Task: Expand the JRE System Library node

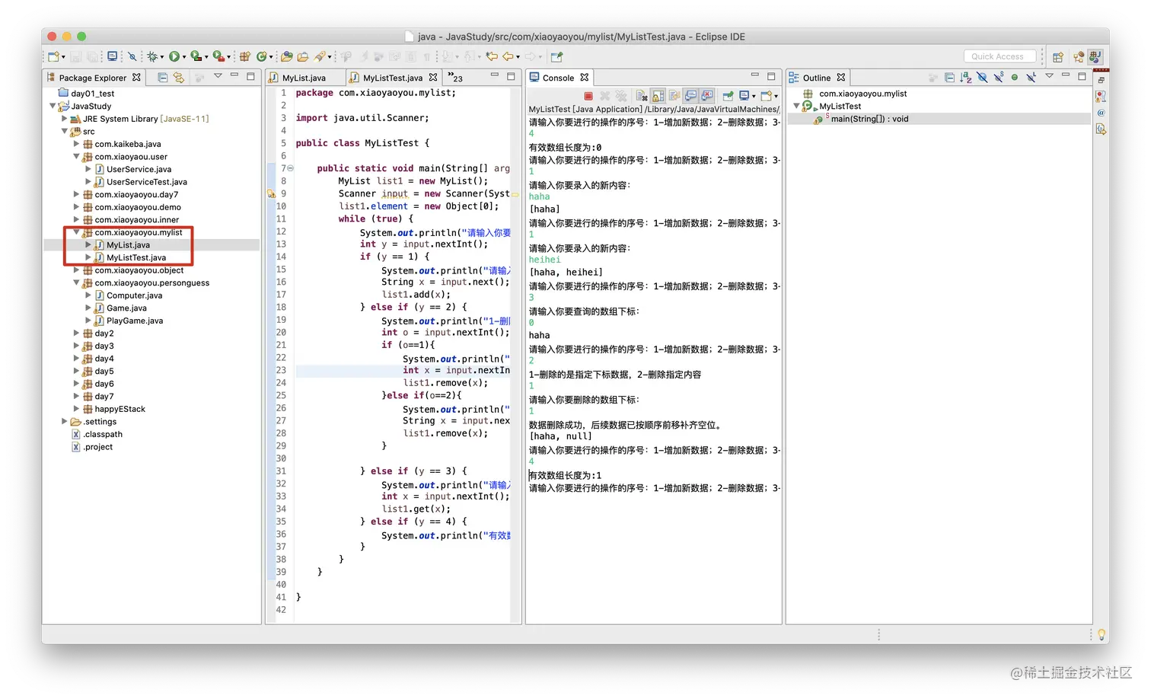Action: tap(65, 119)
